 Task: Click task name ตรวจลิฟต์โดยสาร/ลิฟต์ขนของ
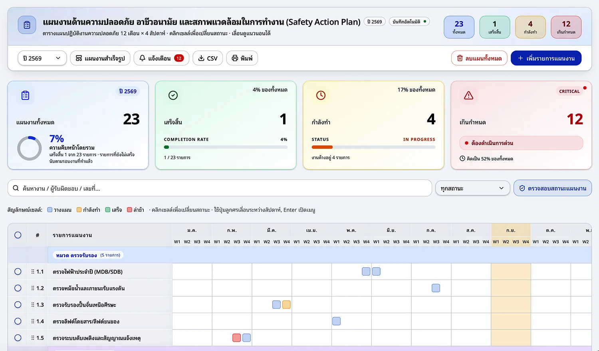coord(86,321)
